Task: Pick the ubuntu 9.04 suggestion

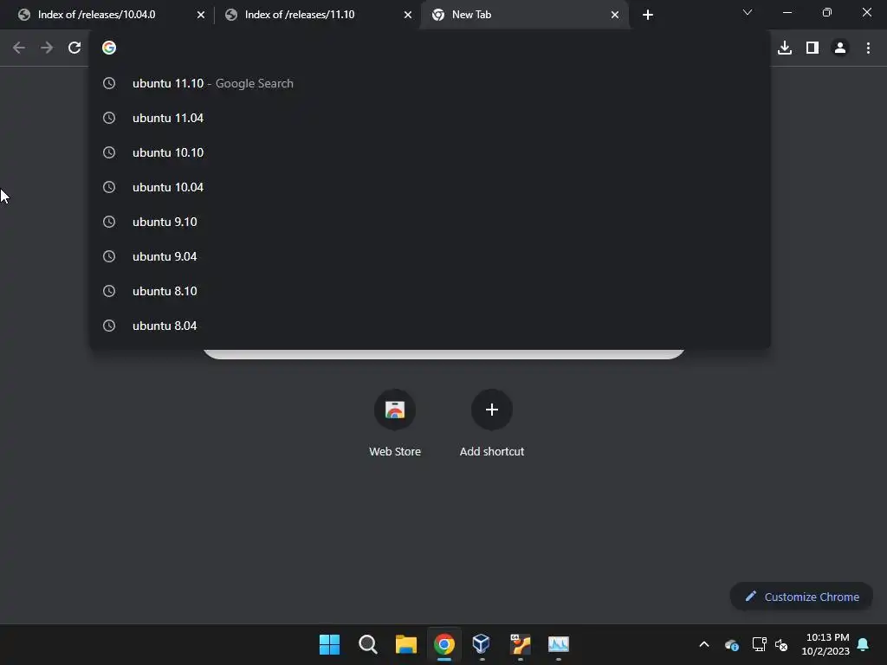Action: [x=430, y=256]
